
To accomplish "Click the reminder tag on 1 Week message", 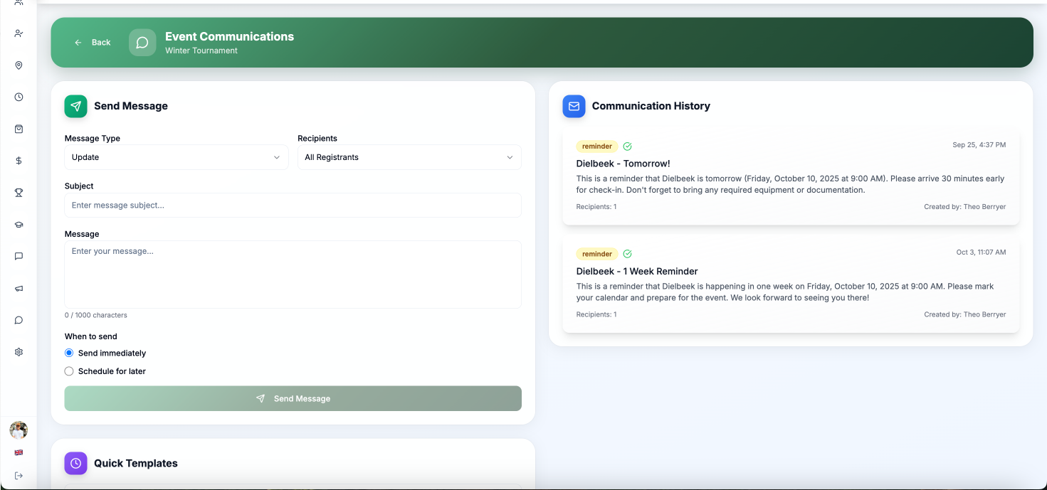I will click(x=597, y=254).
